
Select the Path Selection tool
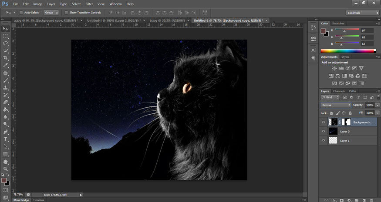pyautogui.click(x=5, y=146)
